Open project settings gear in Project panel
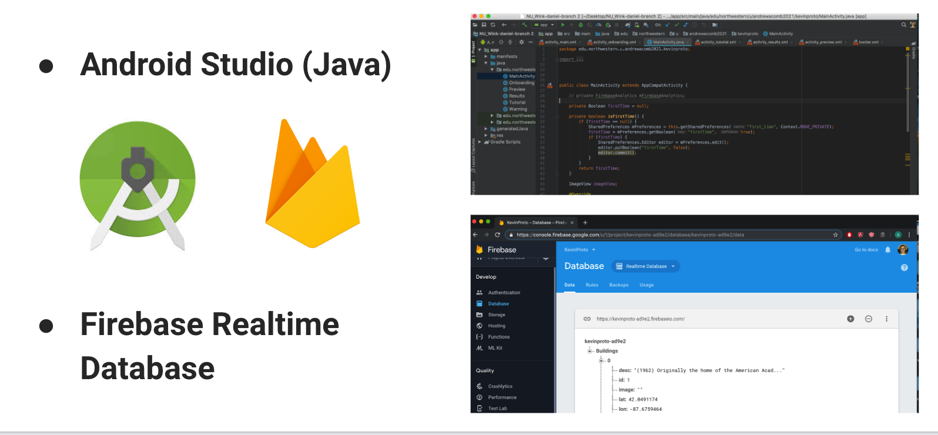Viewport: 938px width, 435px height. click(521, 42)
